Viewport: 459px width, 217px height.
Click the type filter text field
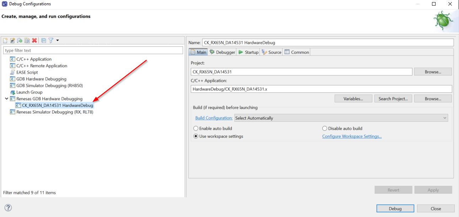point(93,50)
